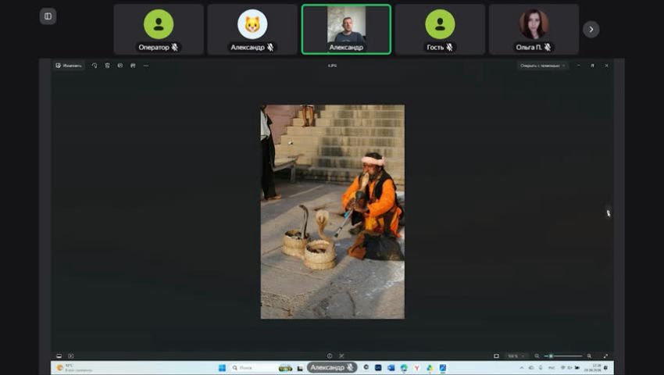This screenshot has width=664, height=375.
Task: Zoom in with the magnifier plus icon
Action: pos(589,356)
